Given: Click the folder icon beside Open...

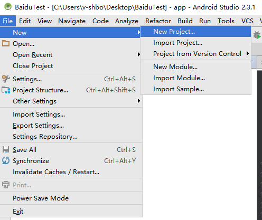Looking at the screenshot, I should 6,43.
